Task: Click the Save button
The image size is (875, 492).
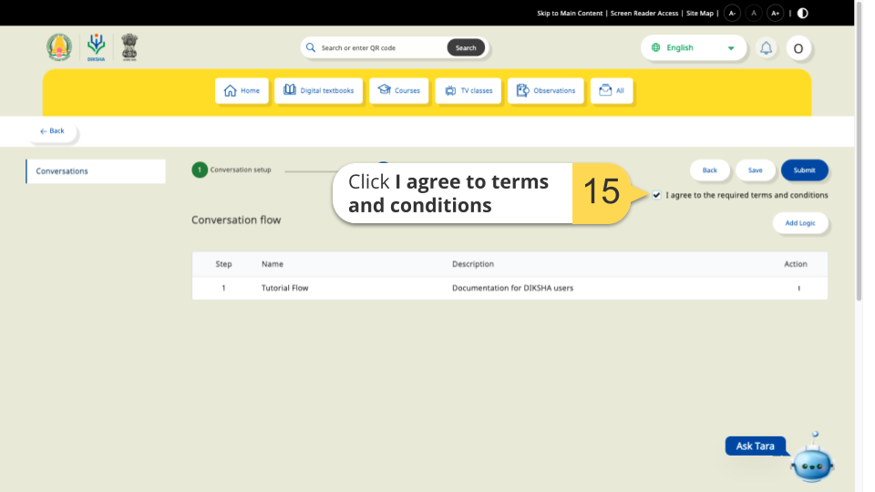Action: (x=755, y=170)
